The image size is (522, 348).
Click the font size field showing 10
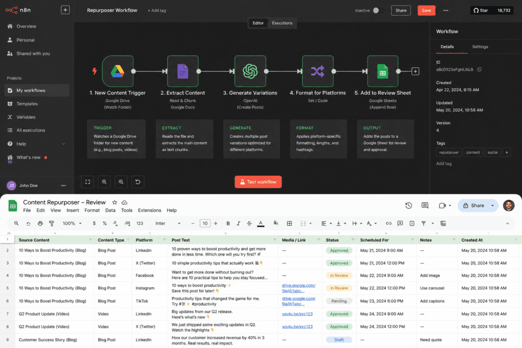205,223
